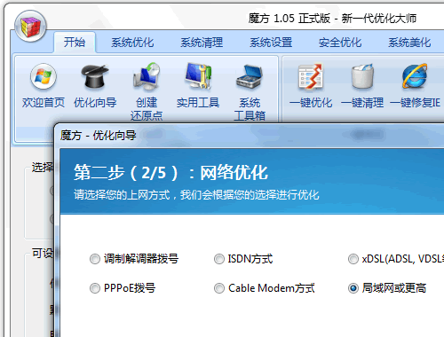Run the 一键优化 one-click optimize icon
The height and width of the screenshot is (337, 444).
pyautogui.click(x=311, y=76)
